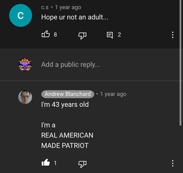Dislike Andrew Blanchard's reply
Viewport: 183px width, 173px height.
[x=82, y=164]
